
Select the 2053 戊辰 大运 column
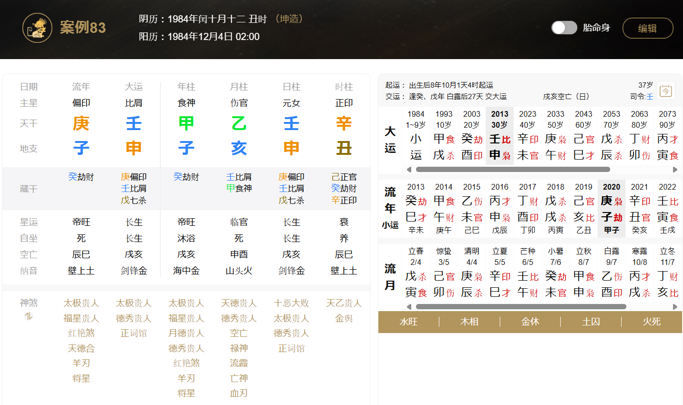click(612, 135)
